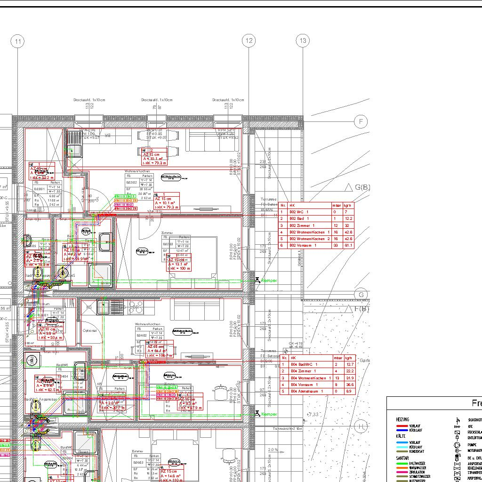The image size is (482, 482).
Task: Select the KFE valve symbol in legend
Action: [x=457, y=426]
